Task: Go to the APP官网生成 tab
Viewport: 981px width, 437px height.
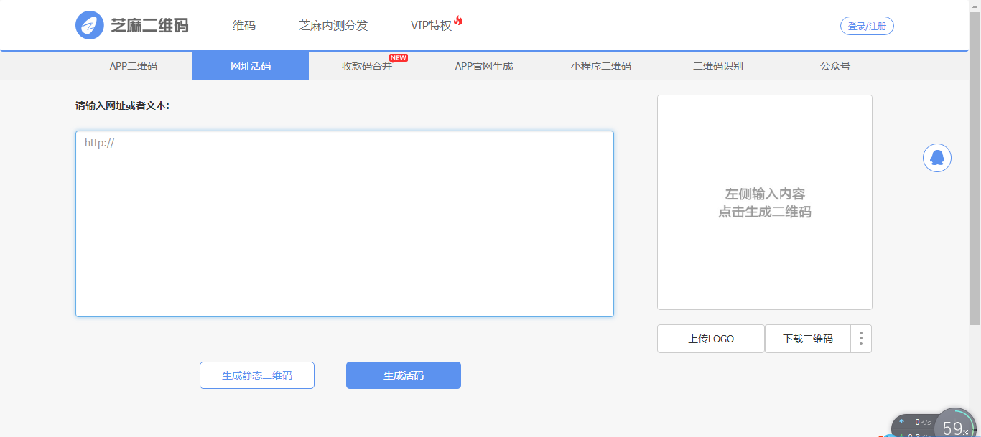Action: pyautogui.click(x=484, y=66)
